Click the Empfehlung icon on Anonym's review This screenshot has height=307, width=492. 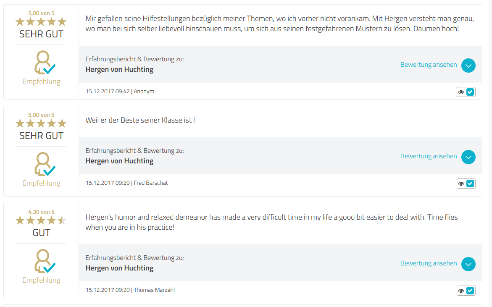[44, 63]
